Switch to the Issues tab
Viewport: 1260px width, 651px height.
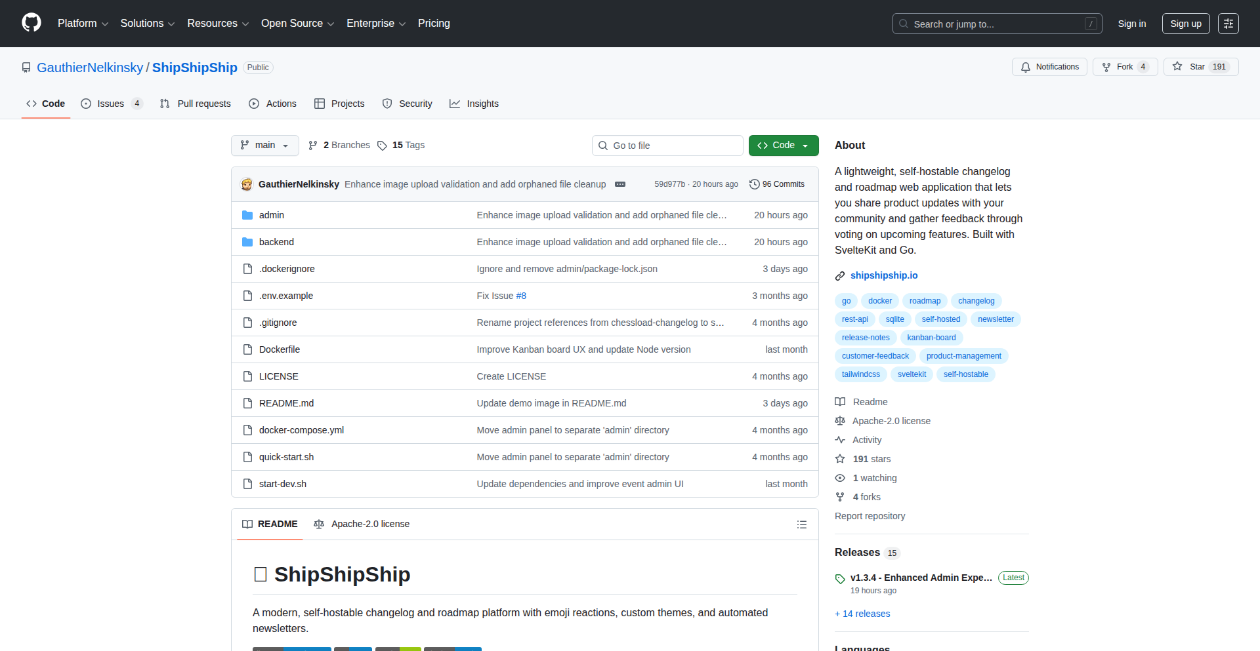pyautogui.click(x=112, y=104)
